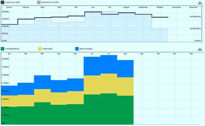Click the 40.000[kWh] axis label
Image resolution: width=205 pixels, height=126 pixels.
195,17
